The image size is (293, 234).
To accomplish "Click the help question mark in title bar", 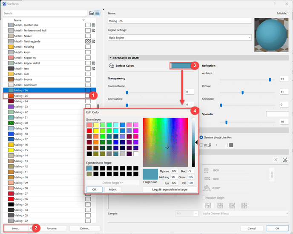I will [275, 4].
